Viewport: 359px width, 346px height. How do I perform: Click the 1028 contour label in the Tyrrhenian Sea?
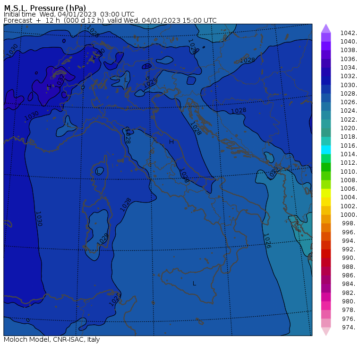pyautogui.click(x=126, y=204)
